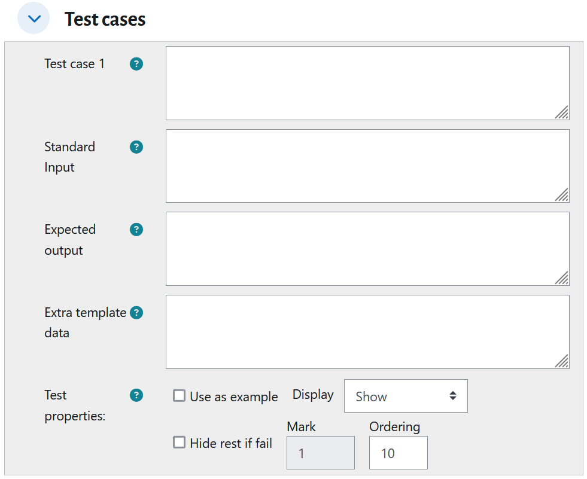Click the Use as example label text
The image size is (587, 479).
click(x=234, y=396)
